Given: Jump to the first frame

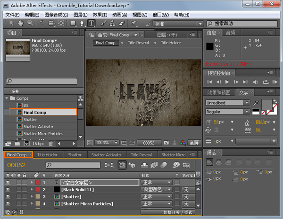Looking at the screenshot, I should pos(209,82).
